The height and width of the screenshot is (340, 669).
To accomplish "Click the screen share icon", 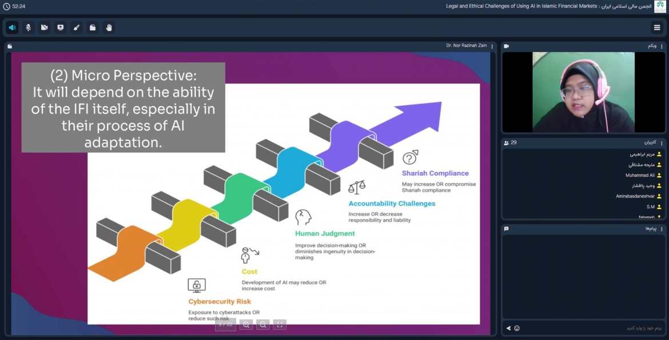I will point(60,27).
